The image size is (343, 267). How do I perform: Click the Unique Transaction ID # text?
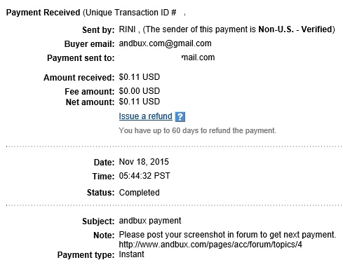[131, 13]
